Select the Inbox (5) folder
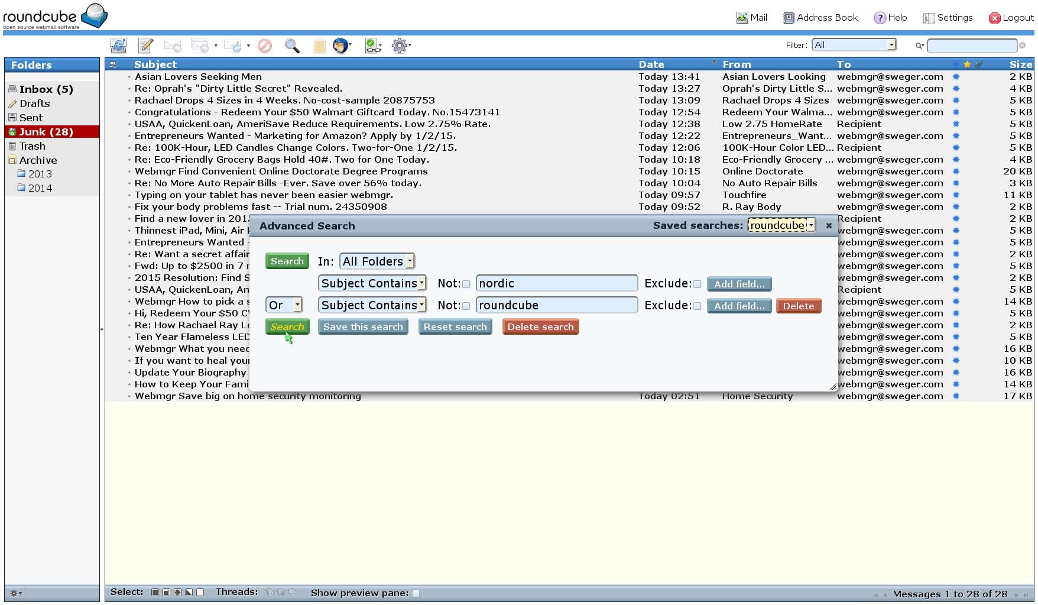The height and width of the screenshot is (605, 1038). (52, 89)
